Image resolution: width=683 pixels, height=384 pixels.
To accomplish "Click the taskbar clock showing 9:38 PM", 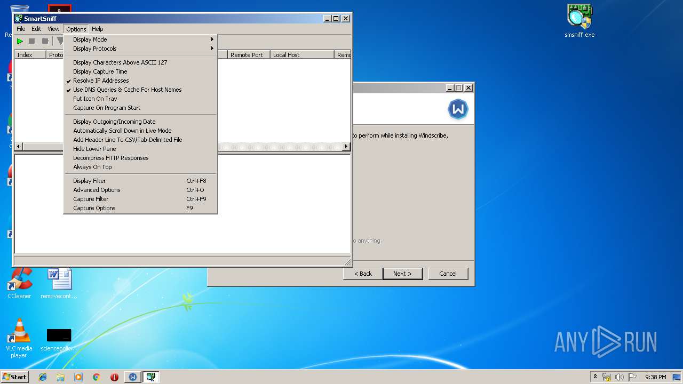I will 655,377.
